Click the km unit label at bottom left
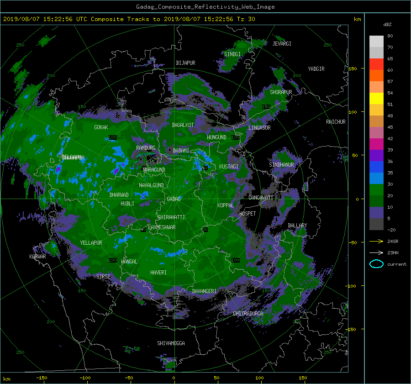411x384 pixels. click(7, 379)
